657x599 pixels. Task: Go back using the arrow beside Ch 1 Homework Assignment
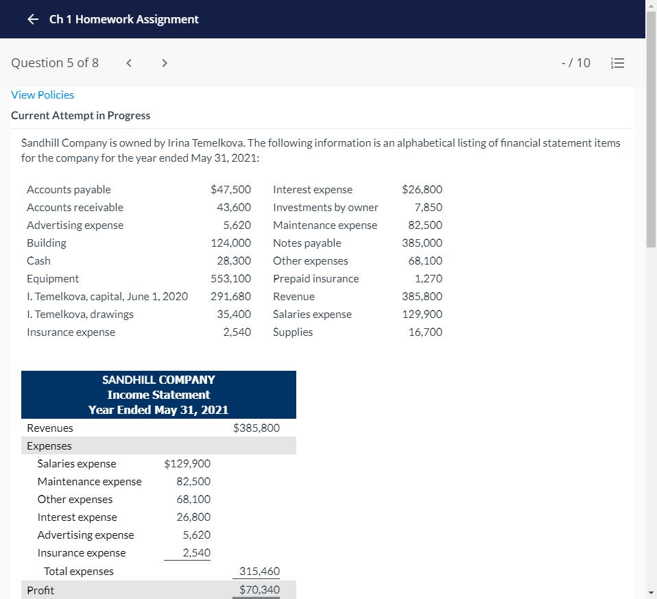point(33,19)
